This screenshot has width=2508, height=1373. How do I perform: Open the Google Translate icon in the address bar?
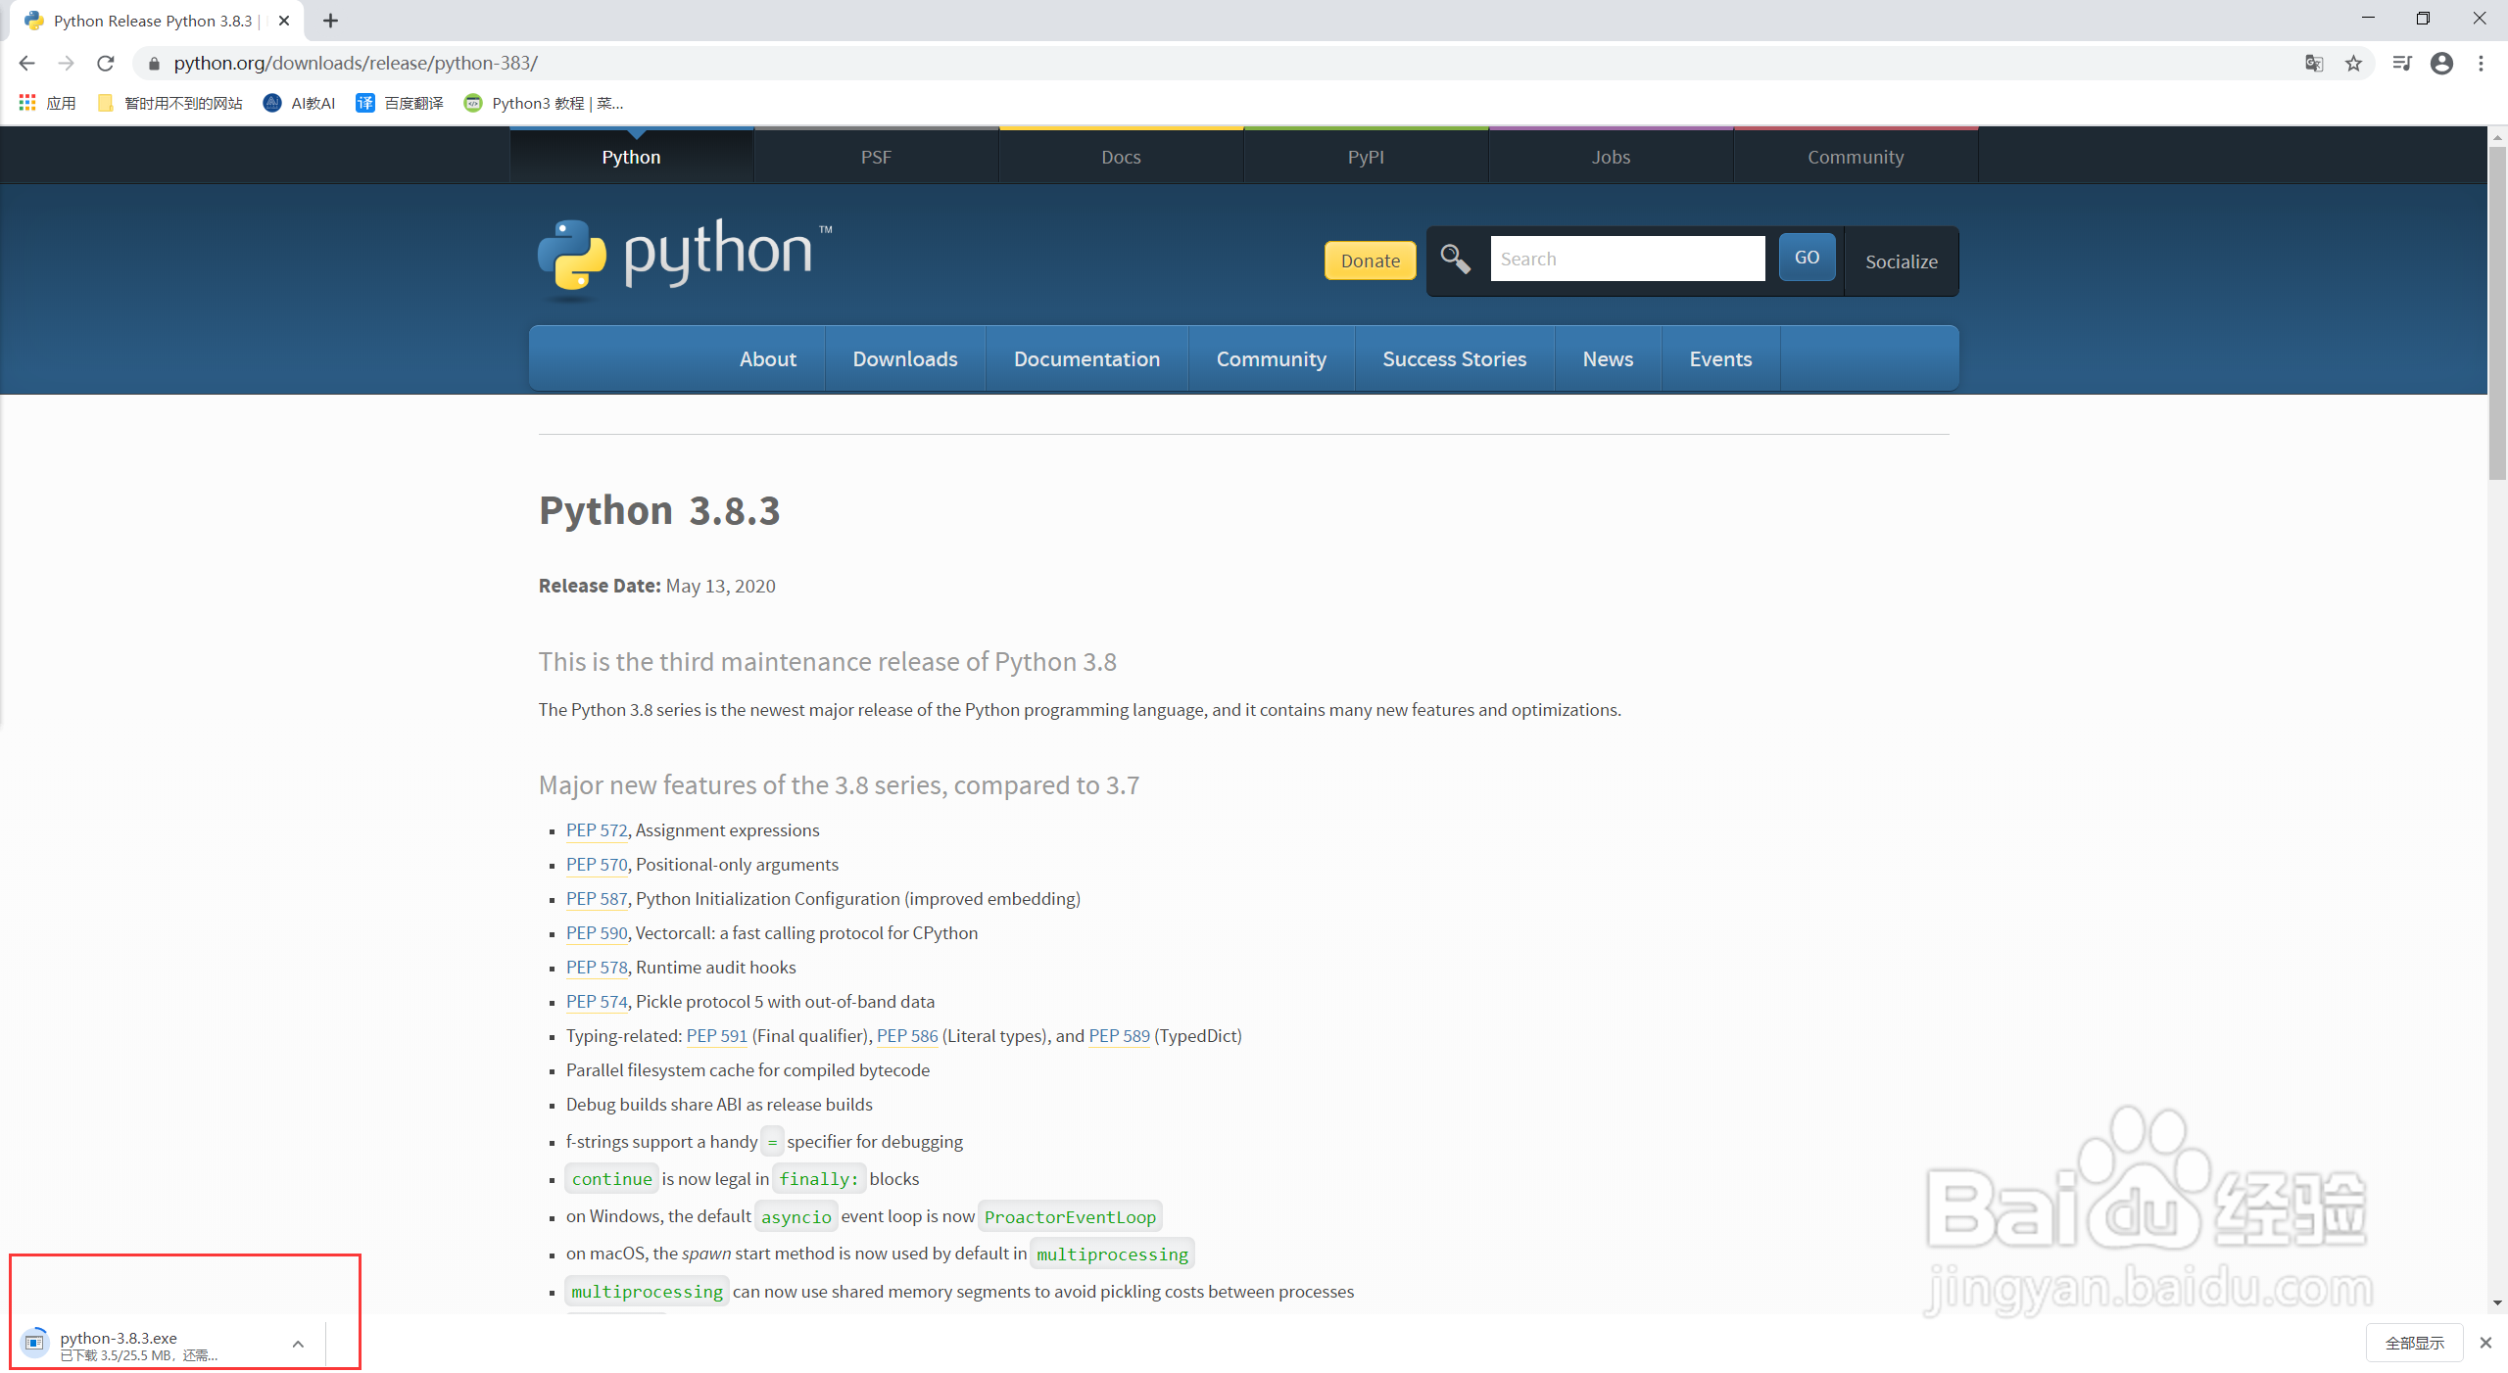tap(2314, 63)
